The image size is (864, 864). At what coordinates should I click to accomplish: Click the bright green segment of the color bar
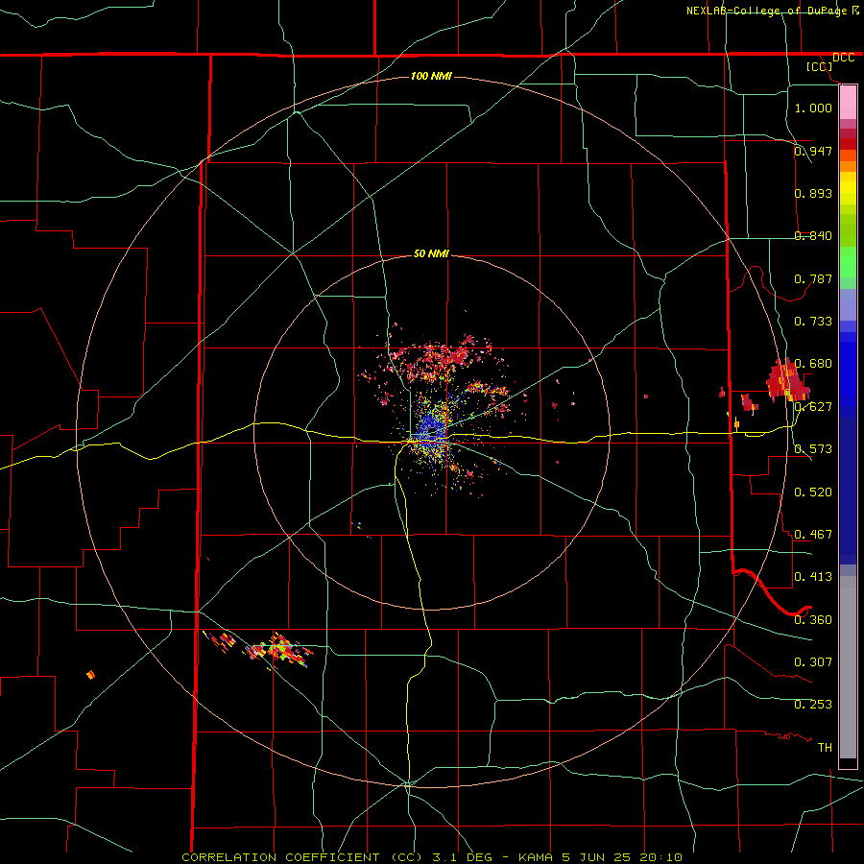[848, 262]
